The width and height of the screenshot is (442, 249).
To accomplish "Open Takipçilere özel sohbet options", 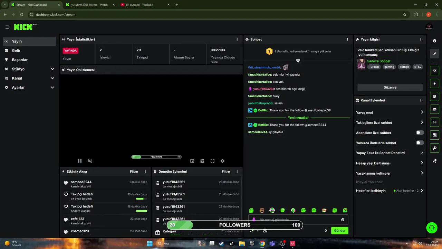I will click(390, 122).
